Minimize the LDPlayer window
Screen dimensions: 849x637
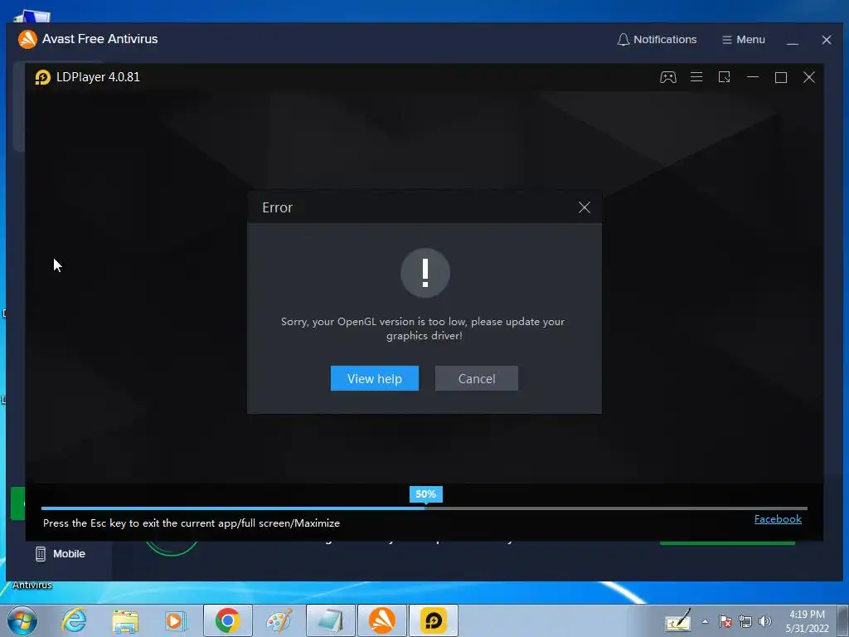(753, 77)
